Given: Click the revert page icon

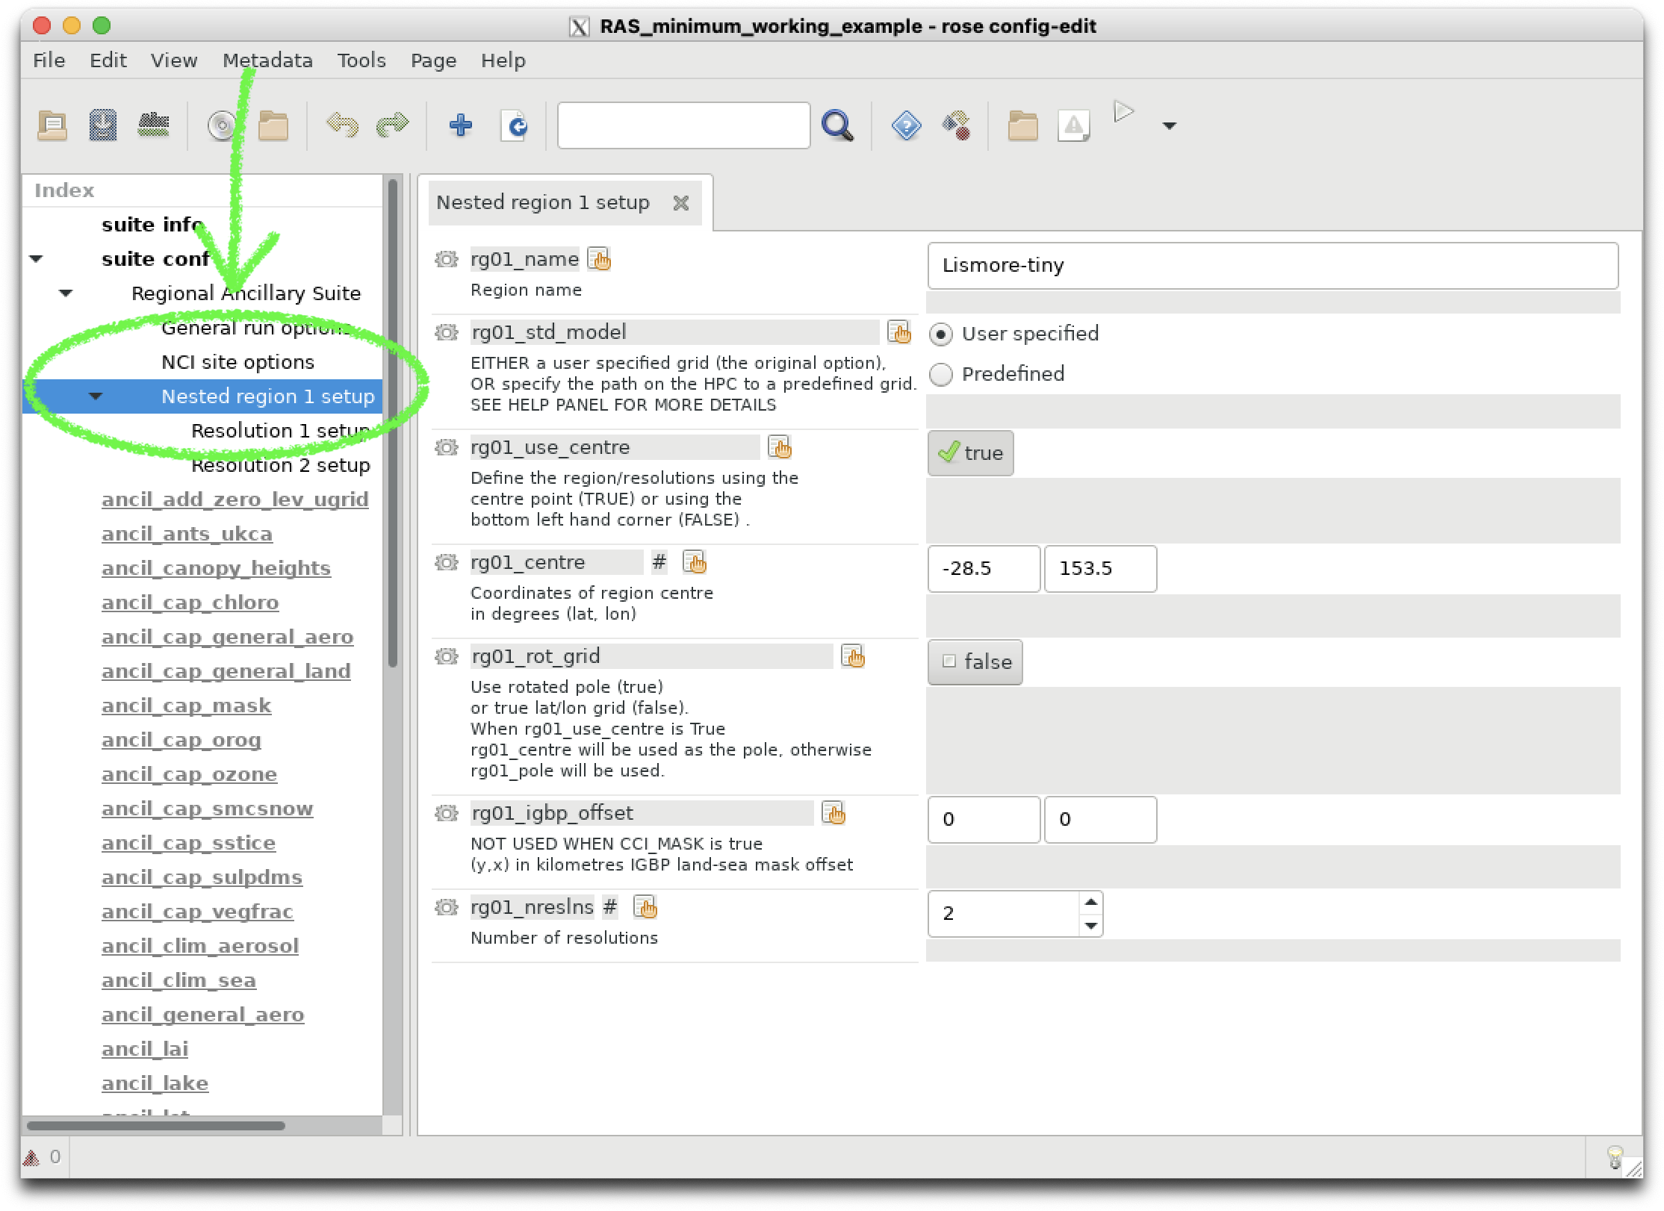Looking at the screenshot, I should 515,125.
